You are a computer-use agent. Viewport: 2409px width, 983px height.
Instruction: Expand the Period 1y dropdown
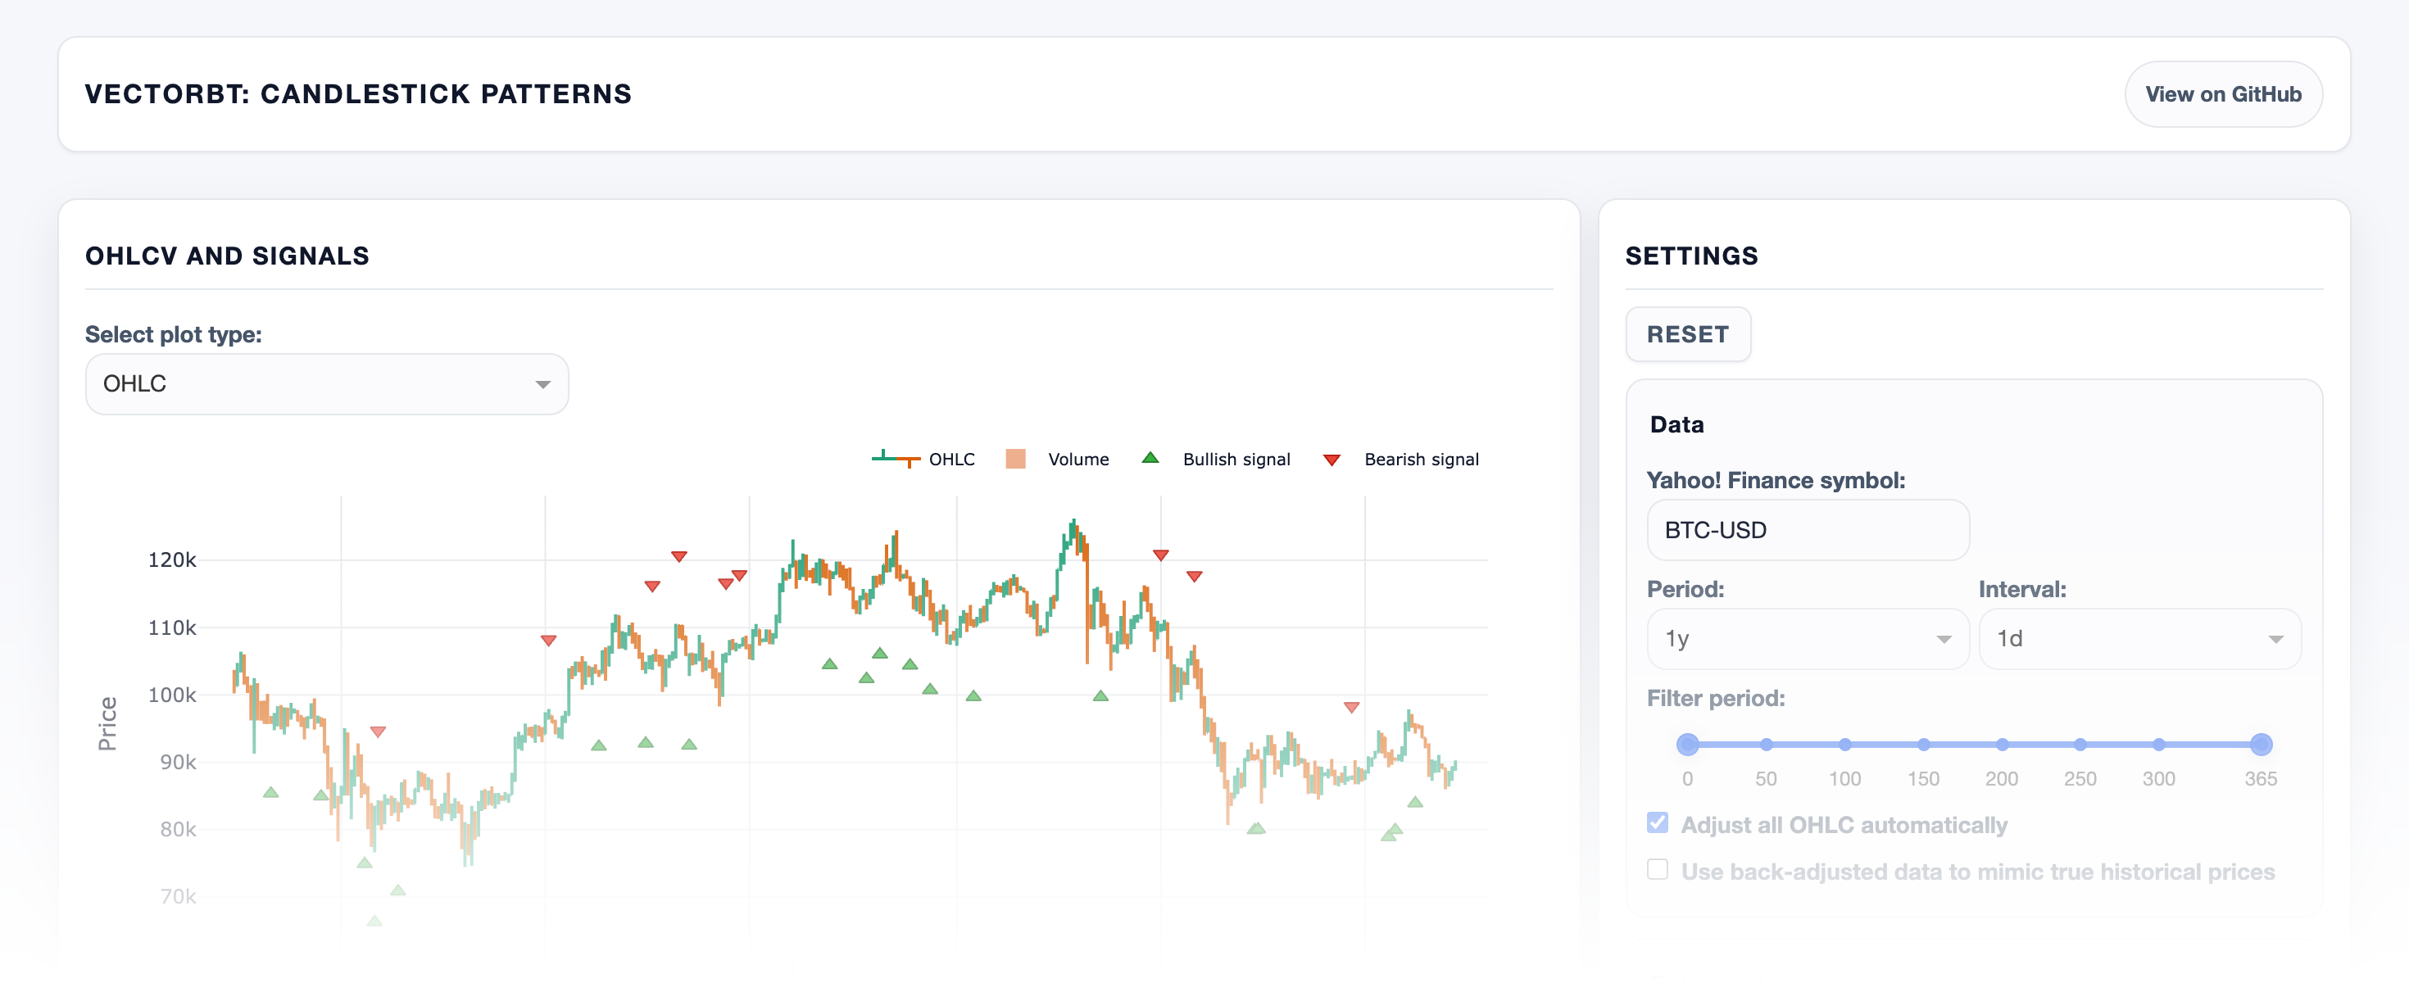[1807, 639]
